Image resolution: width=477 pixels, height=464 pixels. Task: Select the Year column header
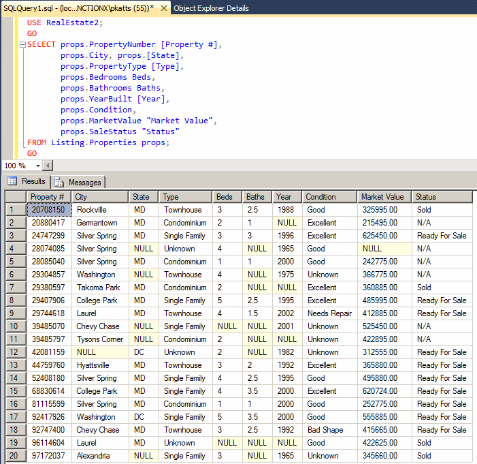tap(287, 197)
